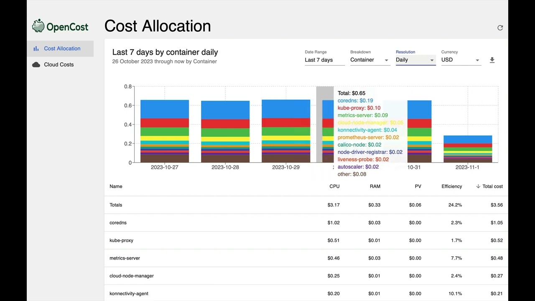
Task: Click the 2023-10-29 chart bar
Action: (x=286, y=131)
